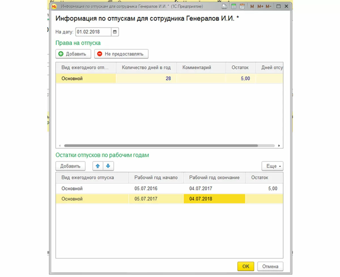Open the calendar icon showing 31
This screenshot has width=340, height=277.
click(x=242, y=6)
